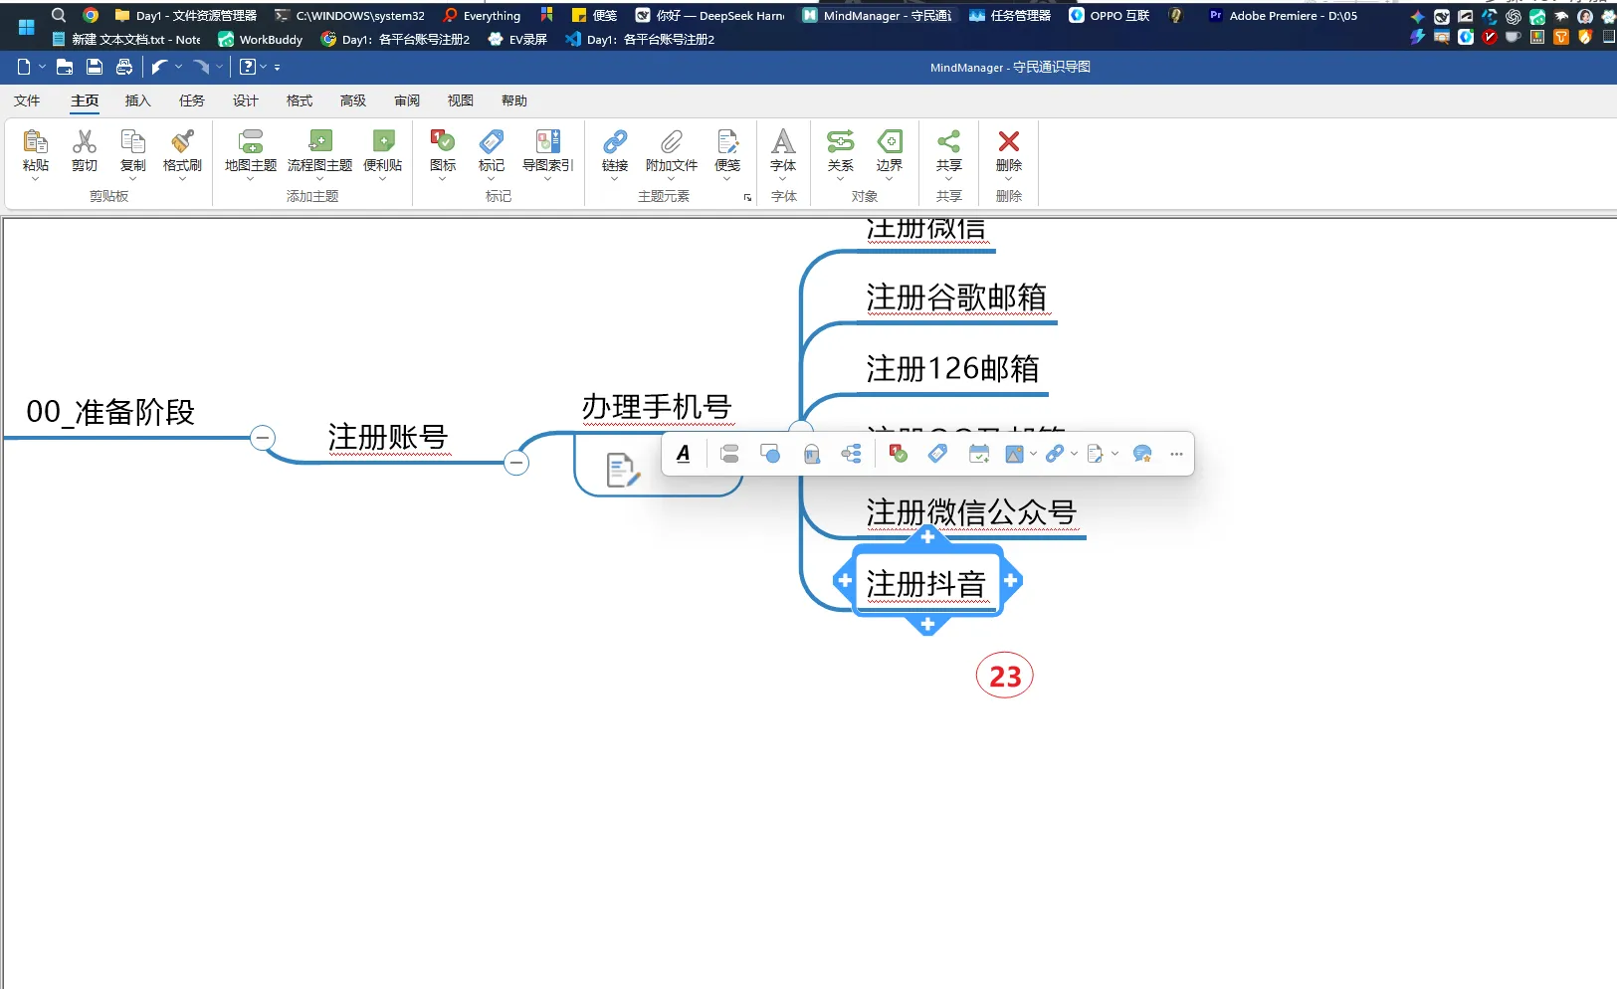This screenshot has height=989, width=1617.
Task: Click the 复制 (copy) icon
Action: pos(132,142)
